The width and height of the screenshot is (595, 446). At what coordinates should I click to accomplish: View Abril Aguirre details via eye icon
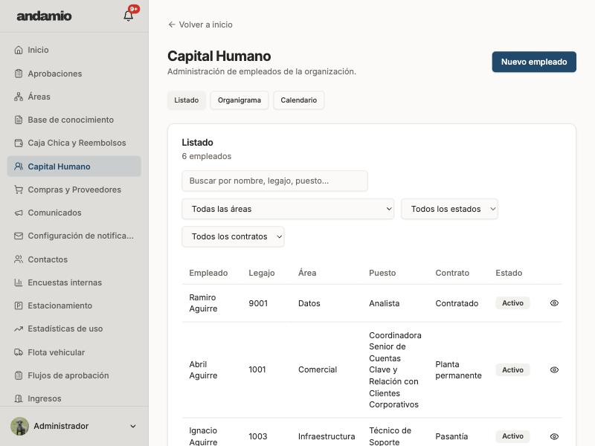pos(554,369)
